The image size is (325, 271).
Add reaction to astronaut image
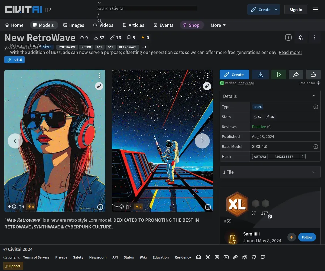tap(120, 207)
